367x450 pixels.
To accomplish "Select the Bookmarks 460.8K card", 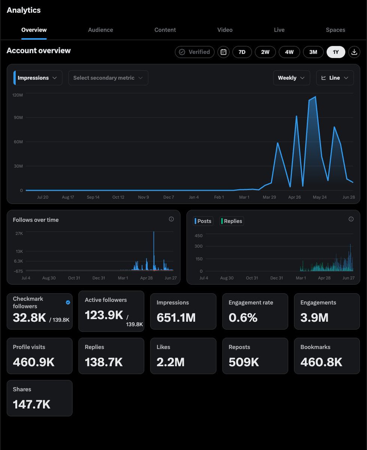I will point(327,356).
